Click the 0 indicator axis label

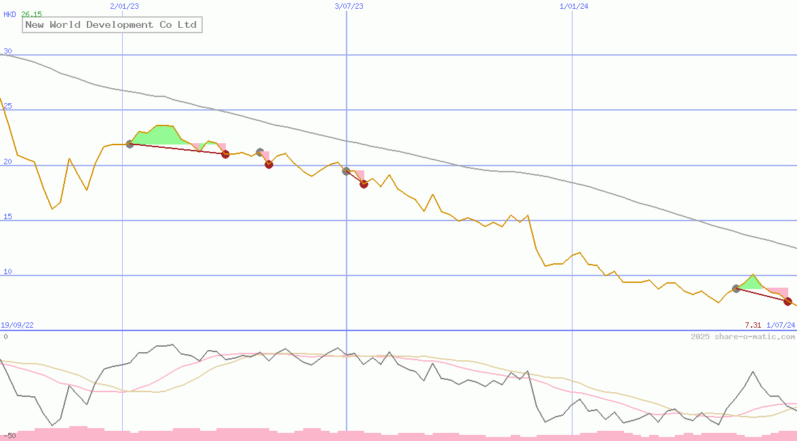[x=5, y=337]
